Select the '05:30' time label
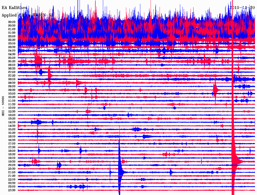257x195 pixels. tap(12, 61)
